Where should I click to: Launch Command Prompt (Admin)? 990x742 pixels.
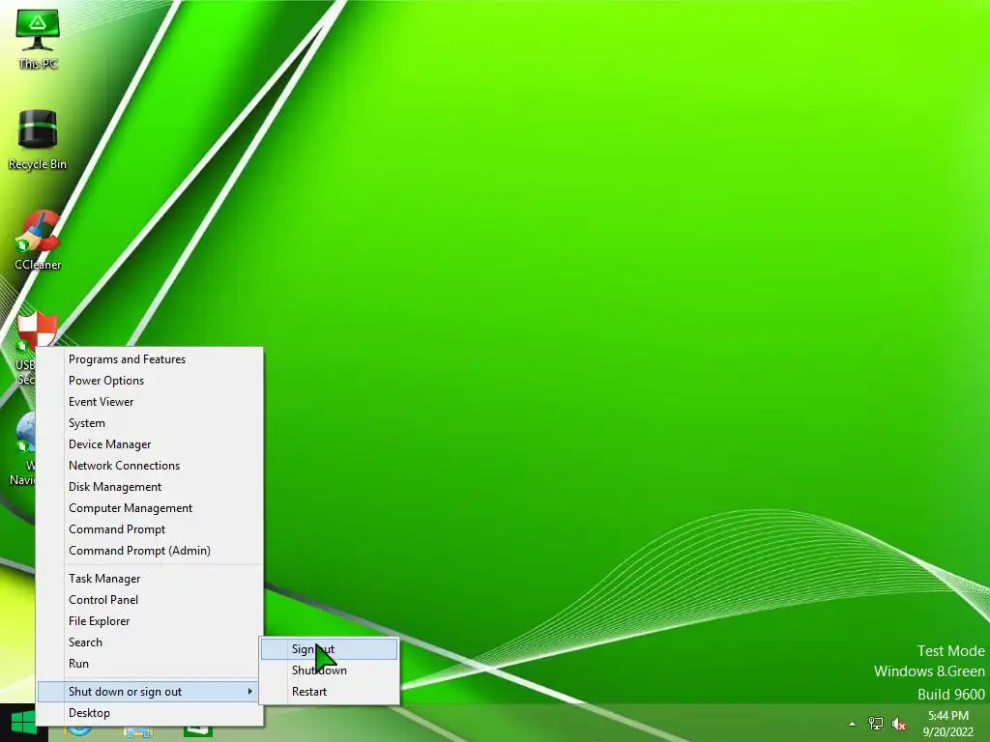(150, 551)
